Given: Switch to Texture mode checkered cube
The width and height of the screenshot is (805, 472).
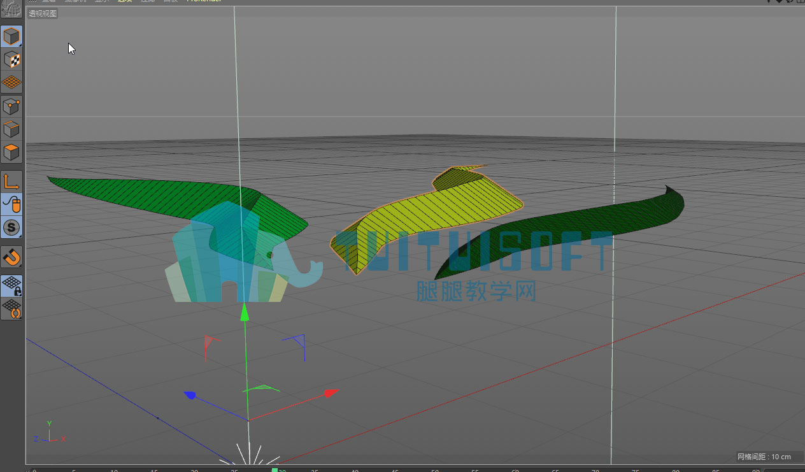Looking at the screenshot, I should pos(11,60).
